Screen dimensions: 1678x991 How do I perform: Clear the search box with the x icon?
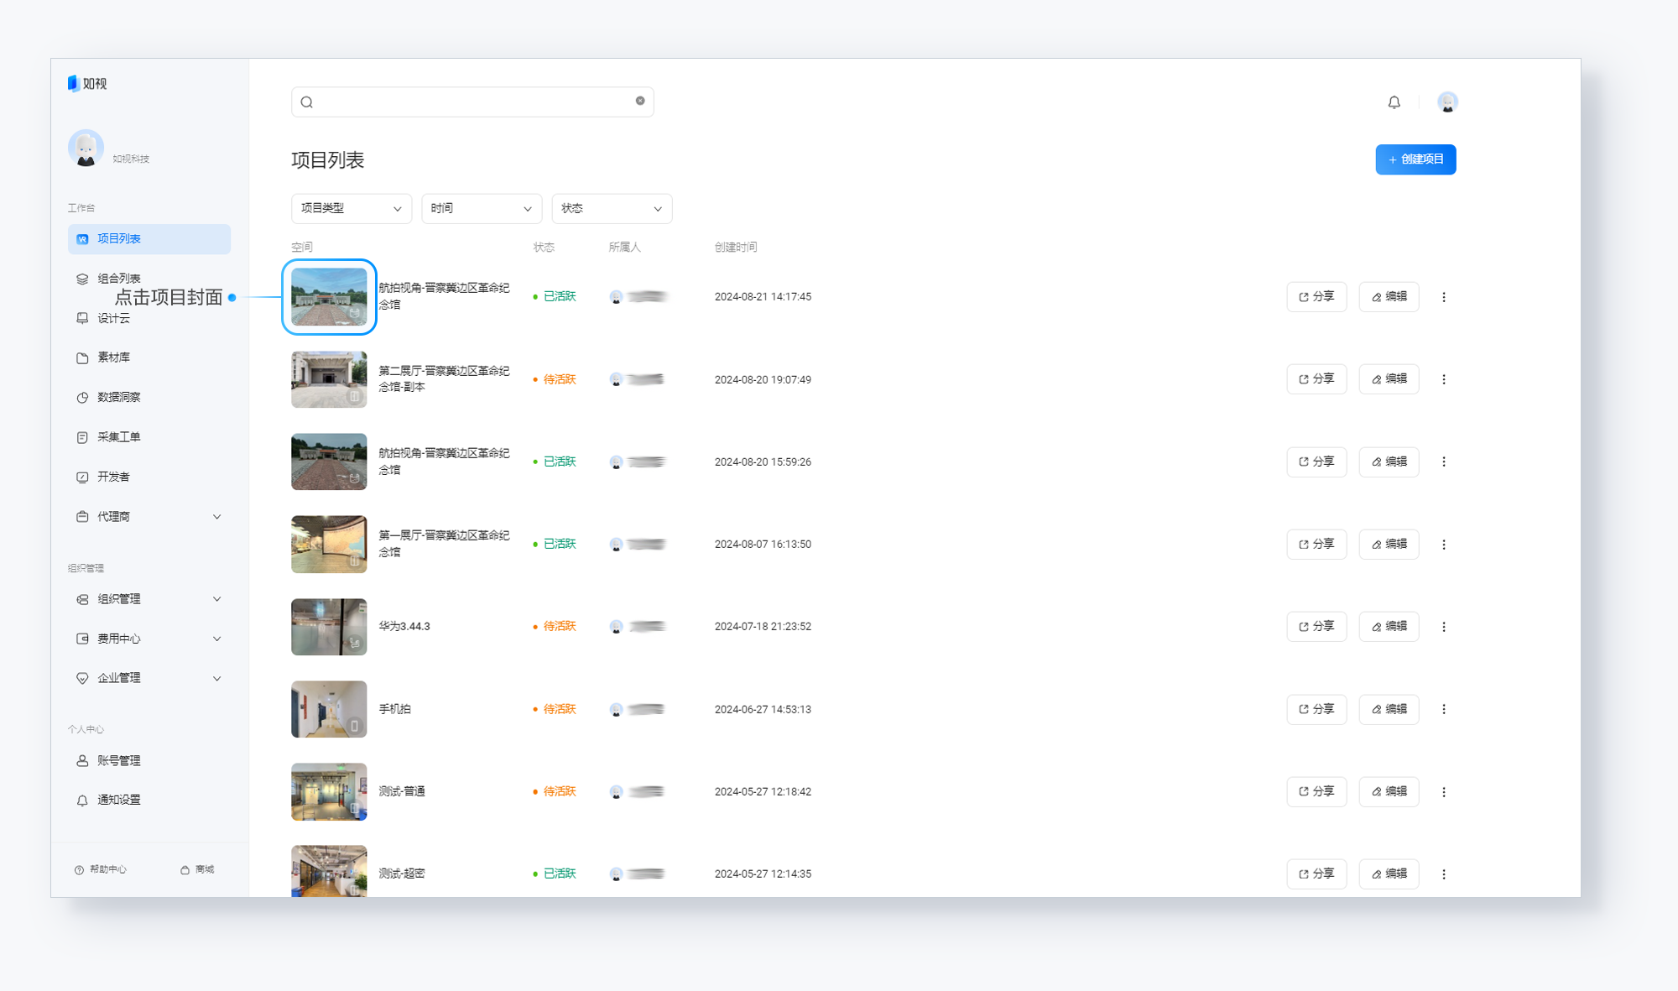click(640, 101)
